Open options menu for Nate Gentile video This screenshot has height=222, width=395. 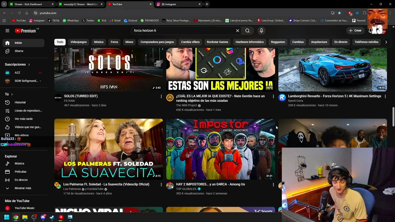273,97
